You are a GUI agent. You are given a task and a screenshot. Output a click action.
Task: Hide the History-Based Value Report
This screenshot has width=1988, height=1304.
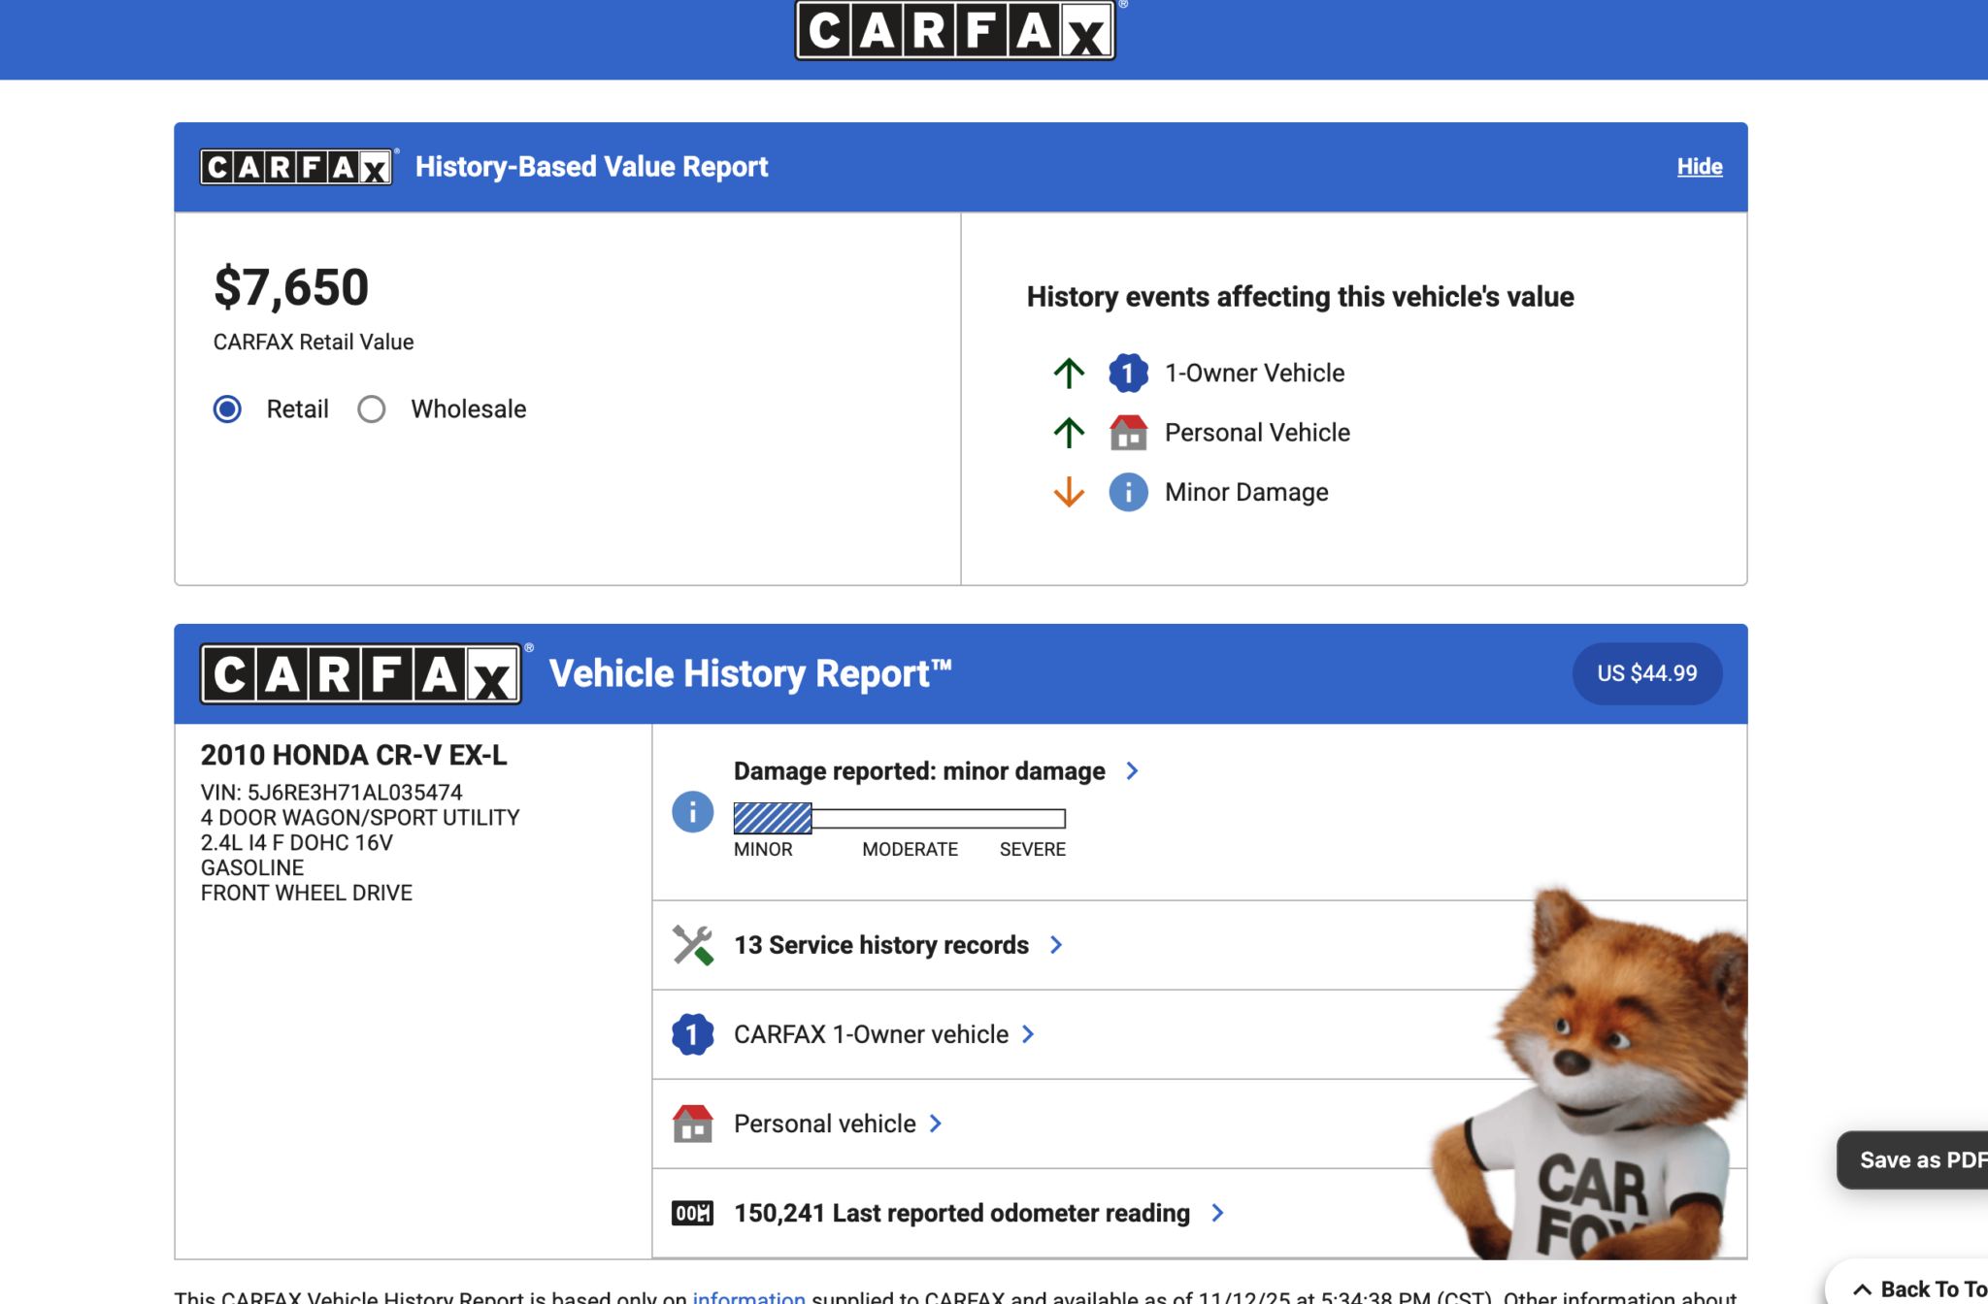click(x=1699, y=167)
